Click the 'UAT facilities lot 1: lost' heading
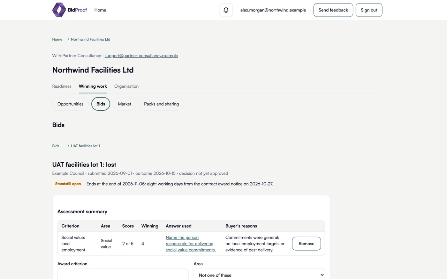447x279 pixels. tap(84, 165)
